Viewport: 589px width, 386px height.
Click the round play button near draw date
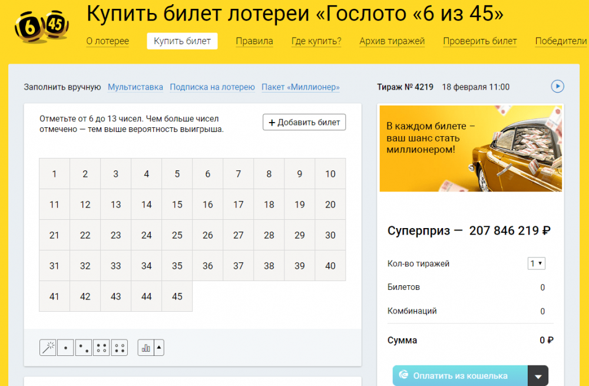[557, 87]
